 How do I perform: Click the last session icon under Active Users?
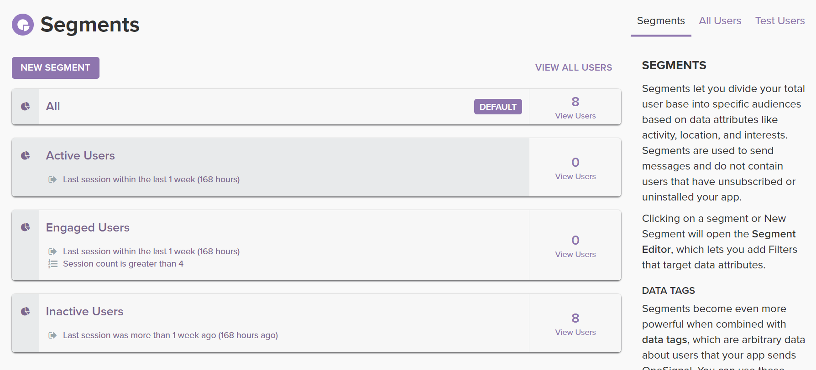53,180
